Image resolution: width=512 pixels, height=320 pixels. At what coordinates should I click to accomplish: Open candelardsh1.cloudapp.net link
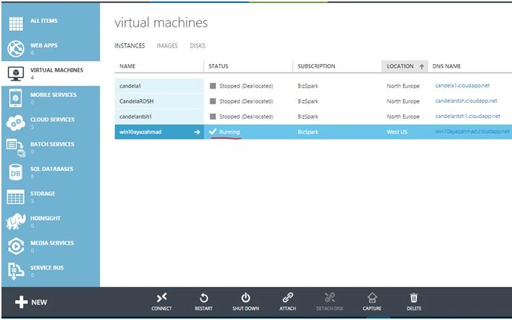467,116
